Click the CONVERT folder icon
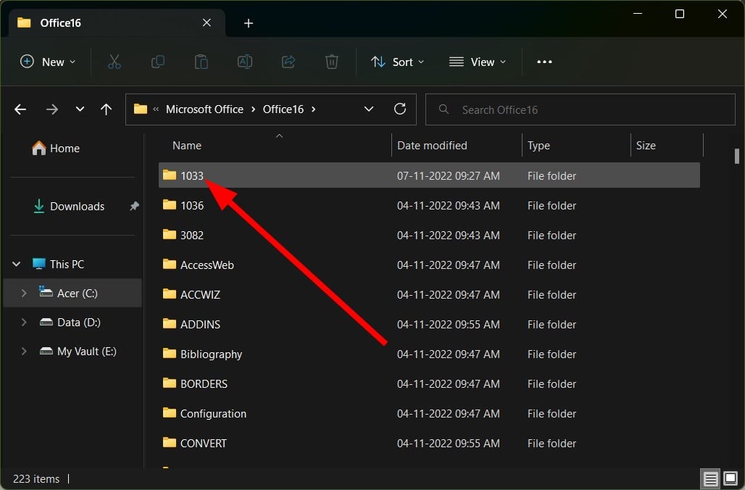745x490 pixels. 169,442
